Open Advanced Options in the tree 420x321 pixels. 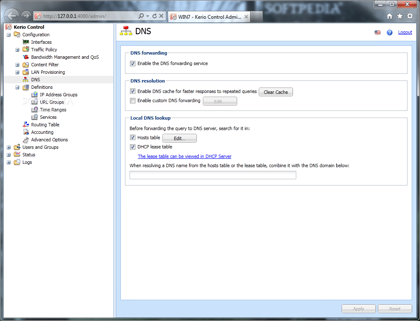(49, 140)
